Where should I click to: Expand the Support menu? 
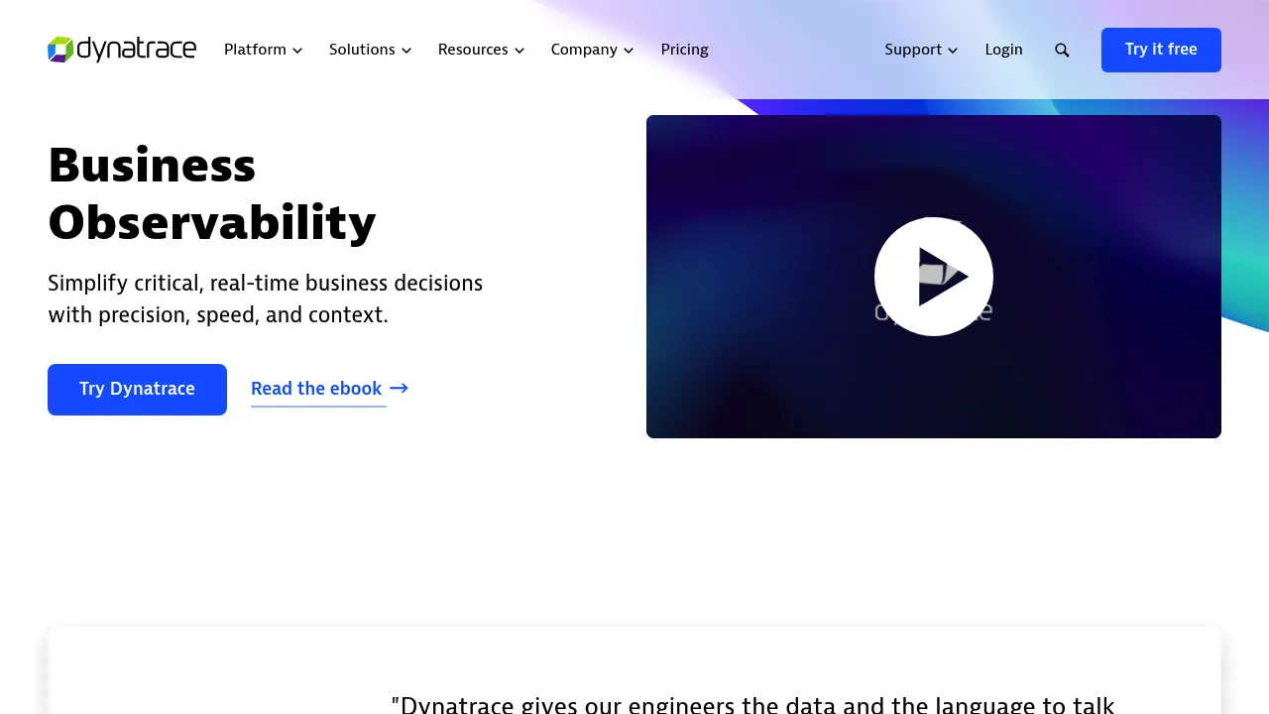921,50
